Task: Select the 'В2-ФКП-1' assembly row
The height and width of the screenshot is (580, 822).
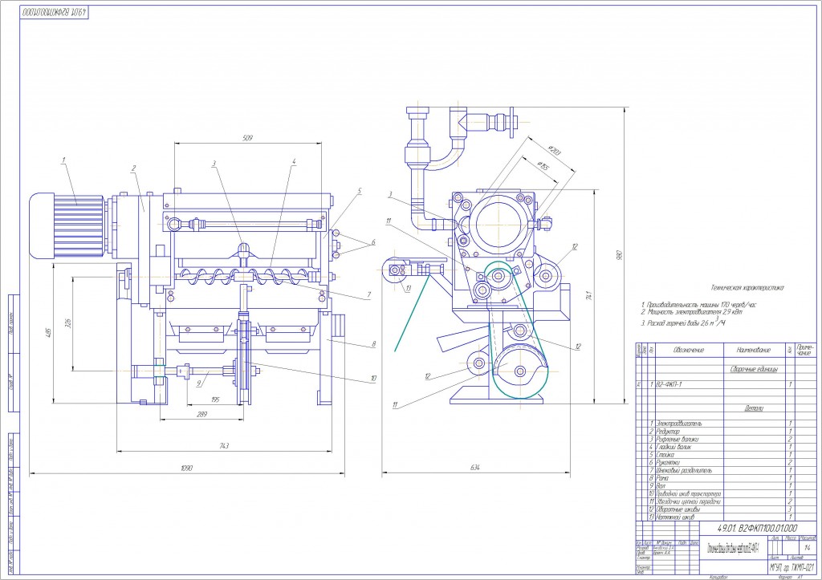Action: pos(726,384)
